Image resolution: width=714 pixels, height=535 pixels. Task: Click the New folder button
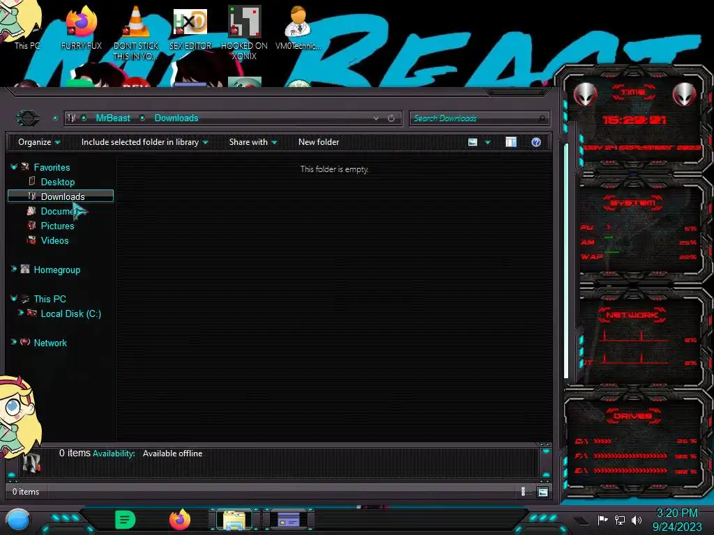point(319,142)
